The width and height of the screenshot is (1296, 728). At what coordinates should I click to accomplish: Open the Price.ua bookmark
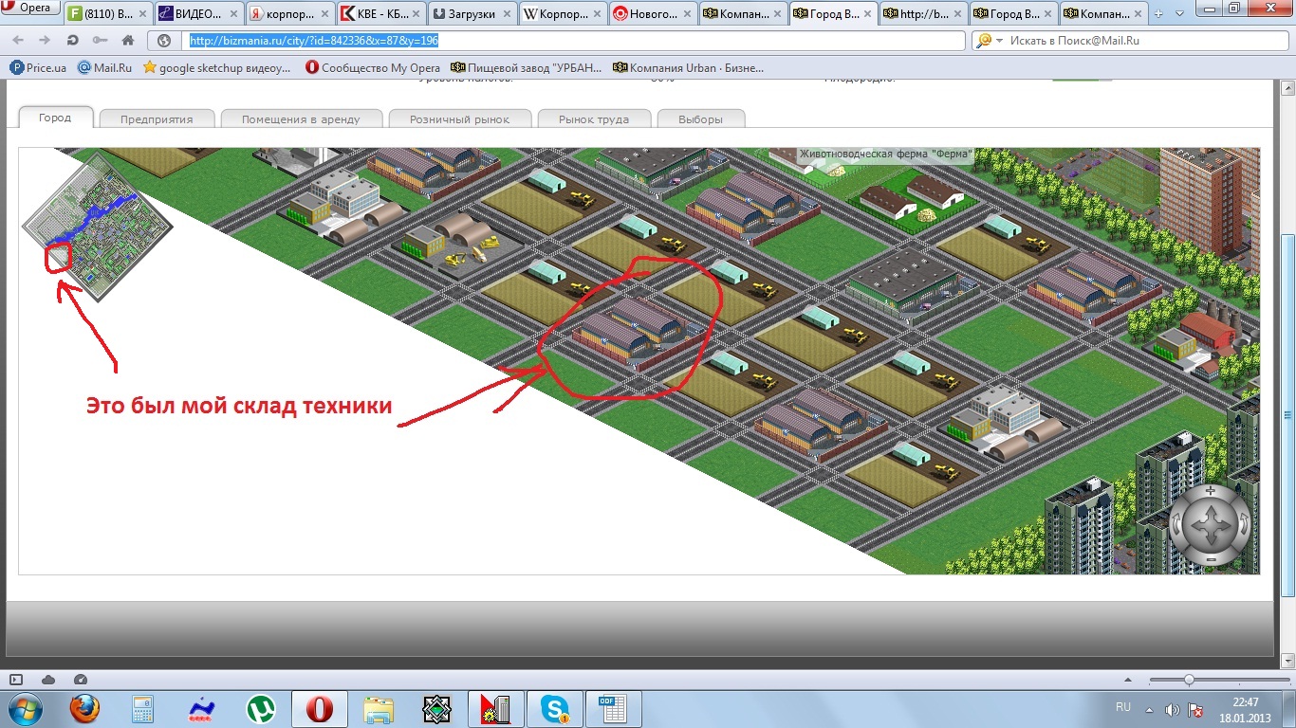38,67
